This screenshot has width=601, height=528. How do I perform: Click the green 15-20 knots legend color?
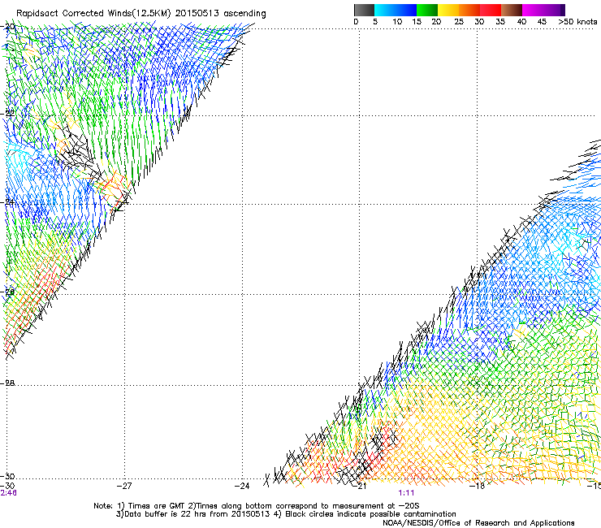pos(427,10)
